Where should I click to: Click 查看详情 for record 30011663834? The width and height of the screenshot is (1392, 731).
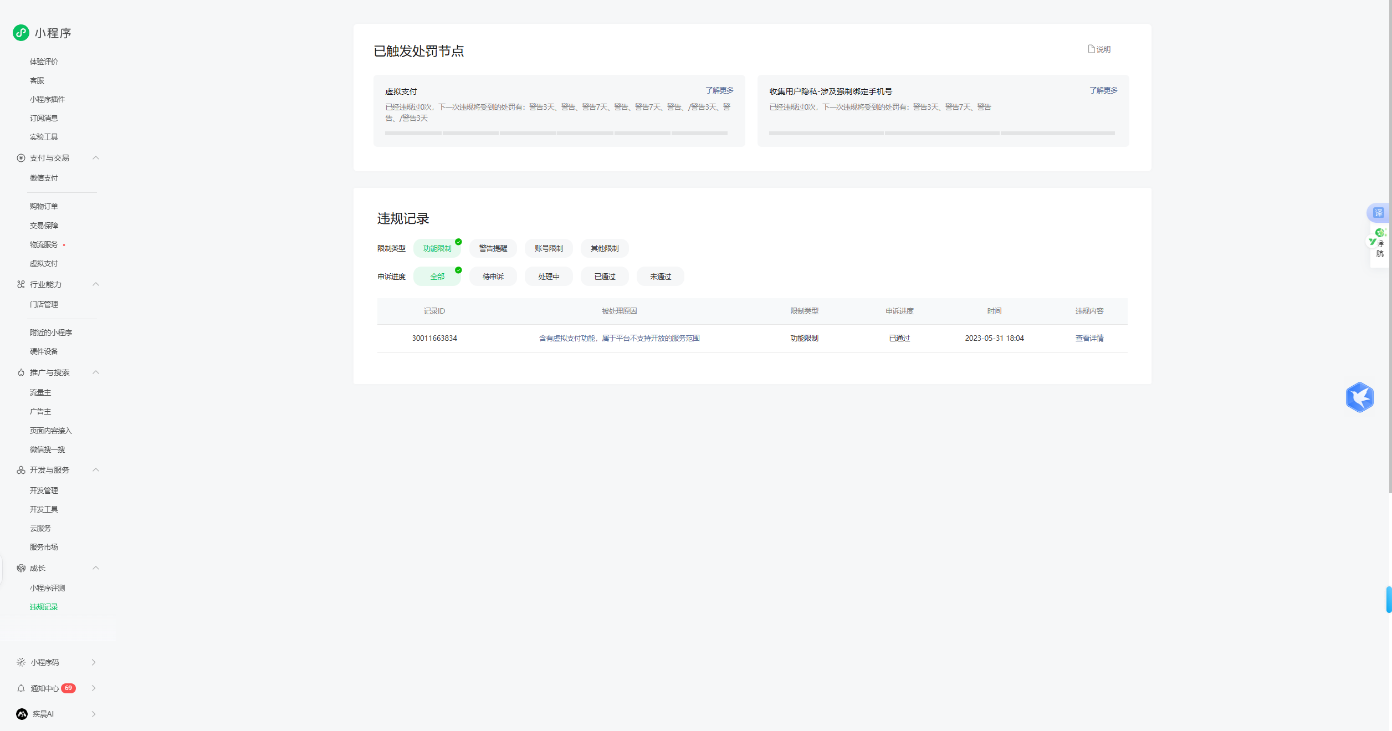pos(1089,338)
